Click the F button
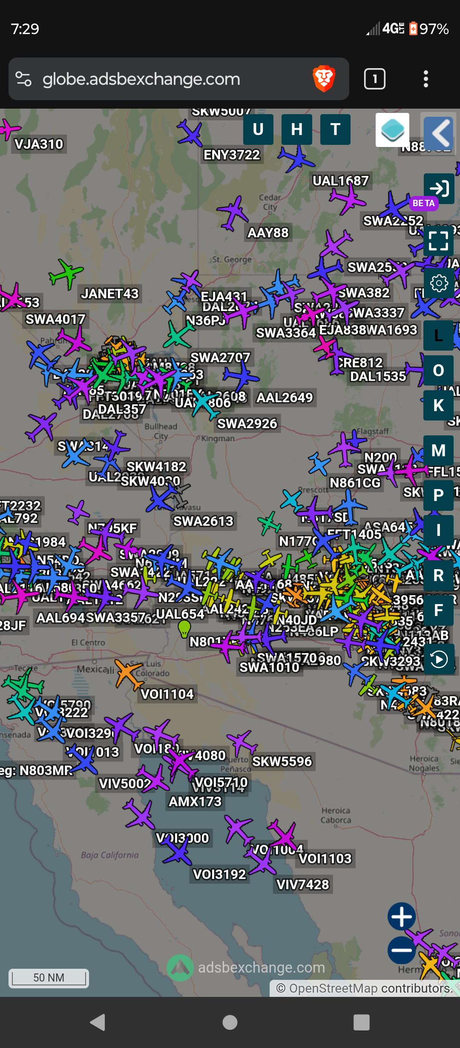Screen dimensions: 460x1048 (438, 610)
